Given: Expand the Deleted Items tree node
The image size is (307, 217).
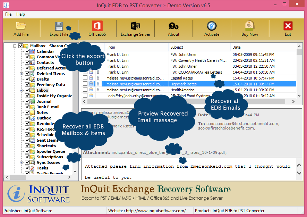Looking at the screenshot, I should (x=22, y=74).
